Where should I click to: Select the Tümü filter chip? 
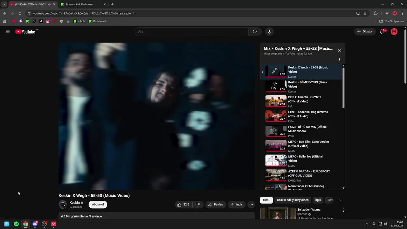coord(266,200)
